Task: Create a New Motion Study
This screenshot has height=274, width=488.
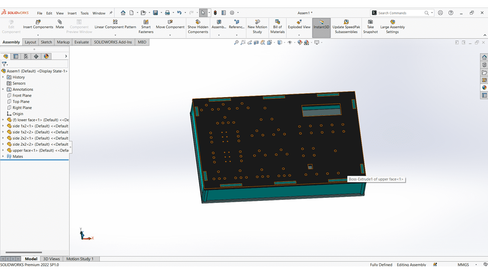Action: (x=257, y=27)
